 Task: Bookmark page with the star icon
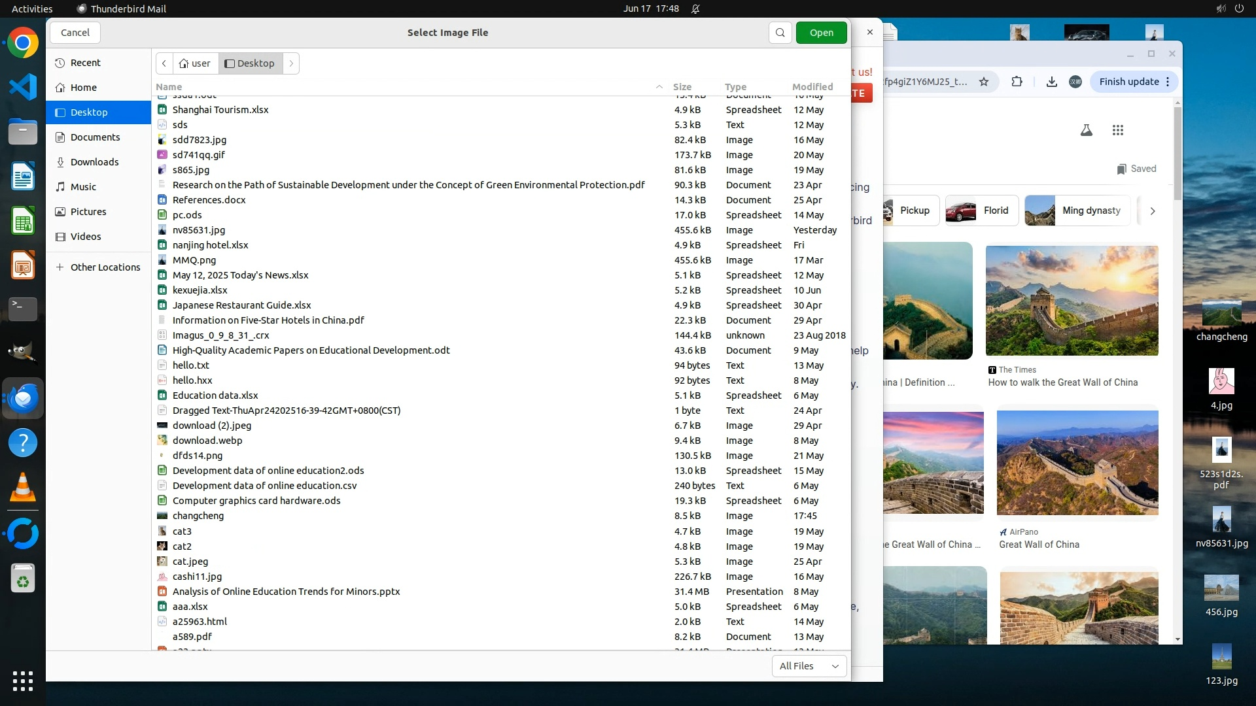pos(983,82)
